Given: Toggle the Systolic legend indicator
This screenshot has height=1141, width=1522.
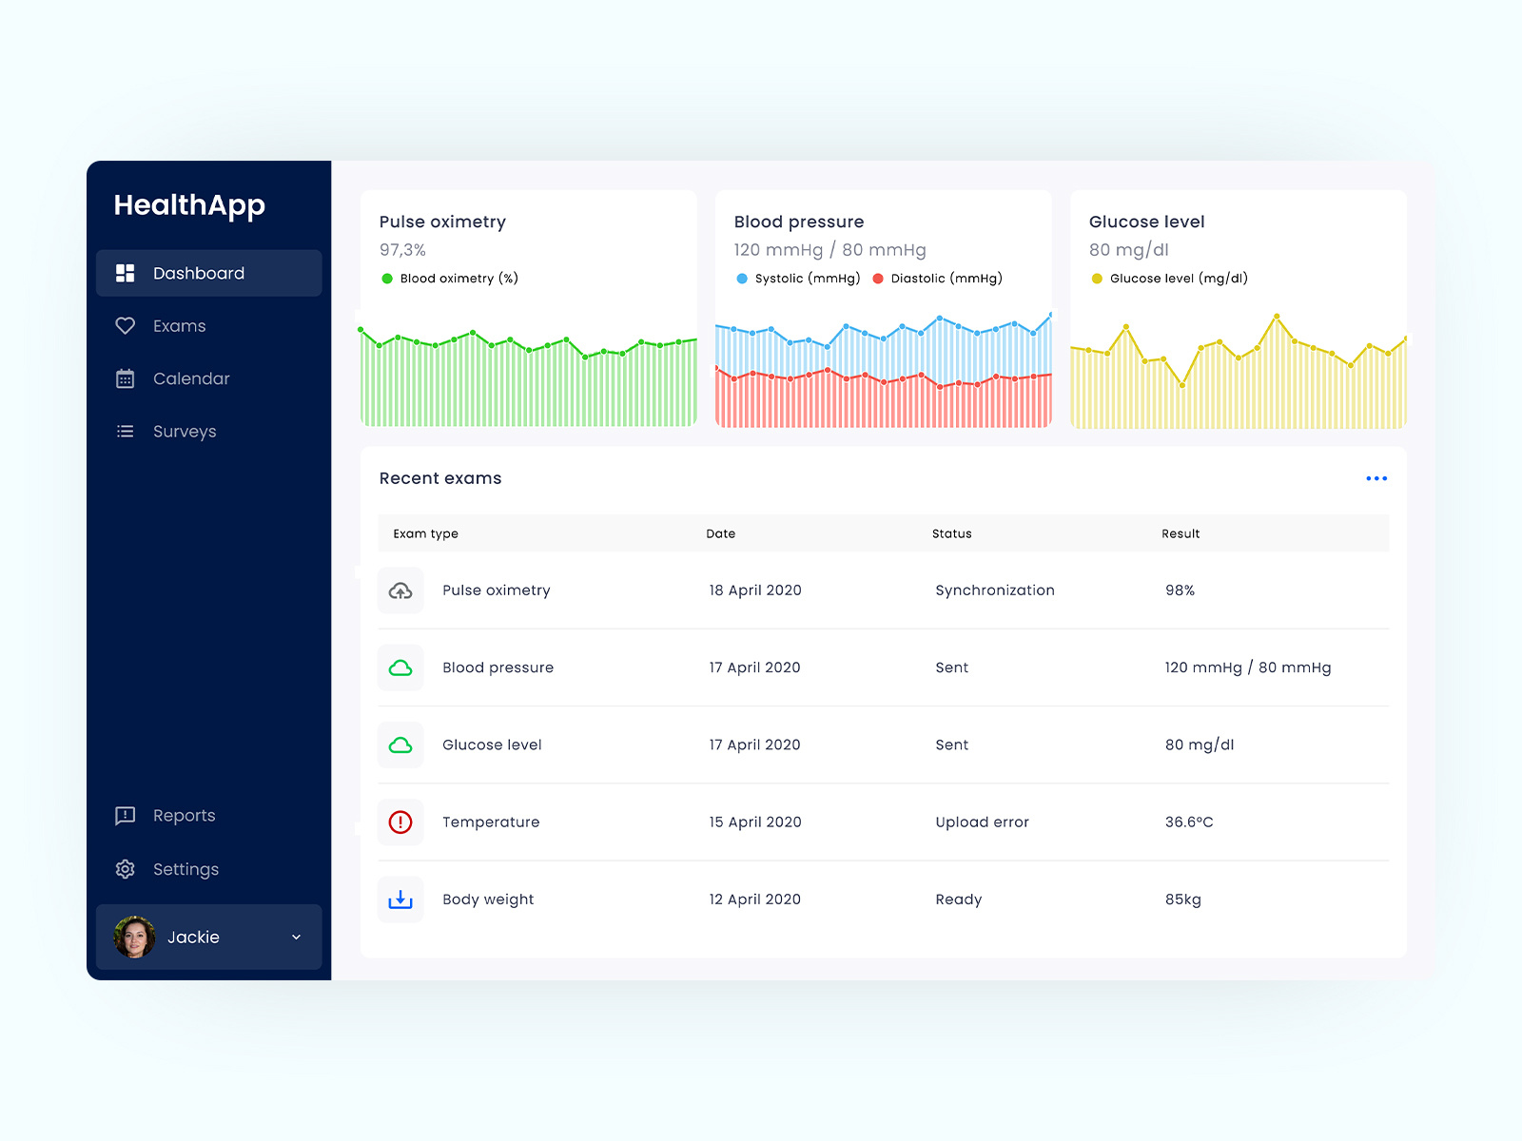Looking at the screenshot, I should pos(741,279).
